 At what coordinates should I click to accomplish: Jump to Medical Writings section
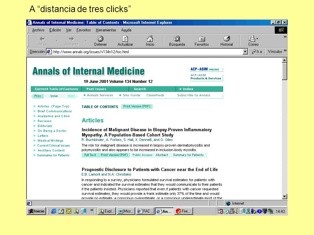pyautogui.click(x=50, y=140)
